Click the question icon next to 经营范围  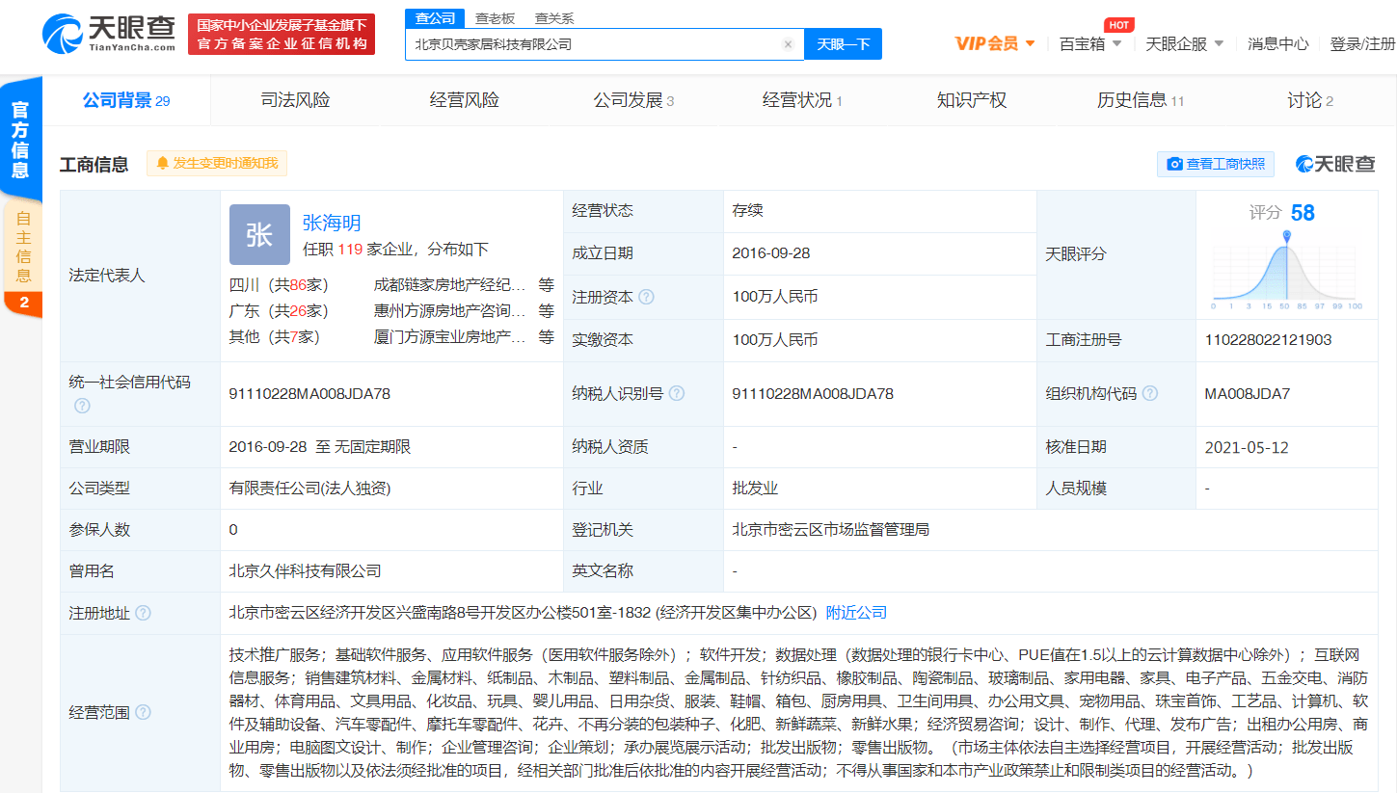tap(143, 712)
